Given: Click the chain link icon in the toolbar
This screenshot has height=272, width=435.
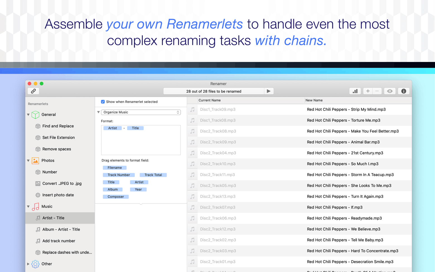Looking at the screenshot, I should coord(33,91).
